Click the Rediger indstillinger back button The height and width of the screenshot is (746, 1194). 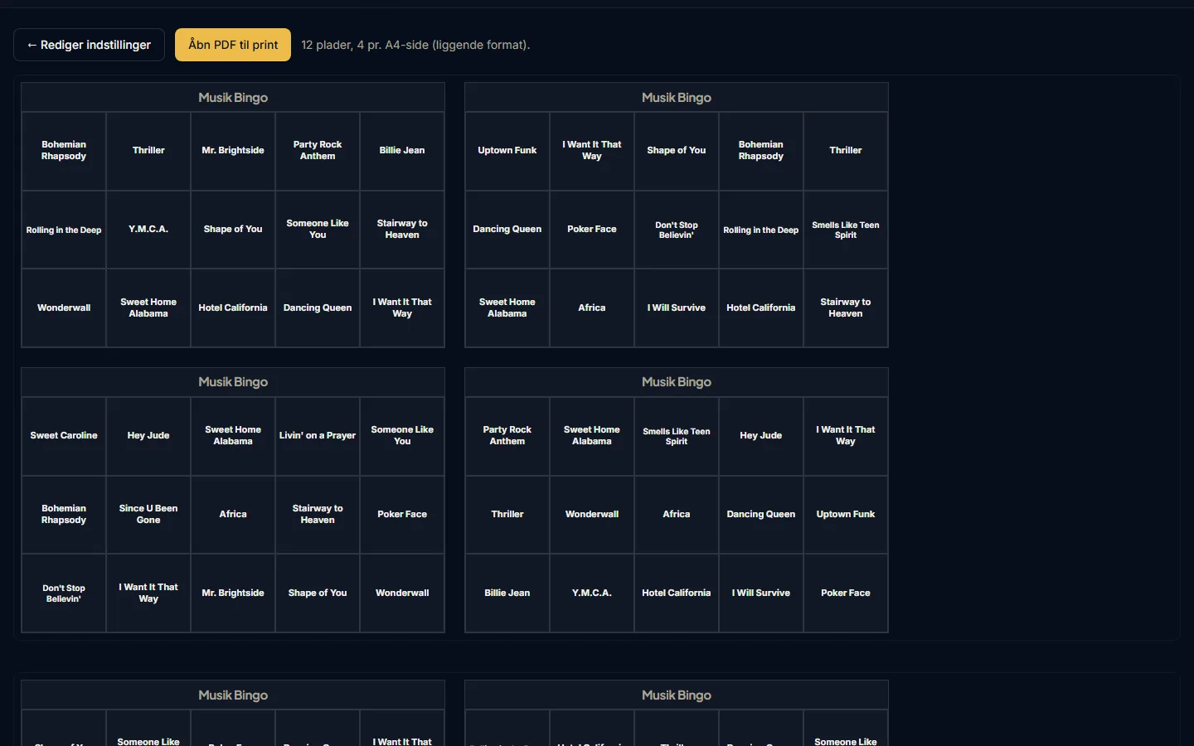89,45
